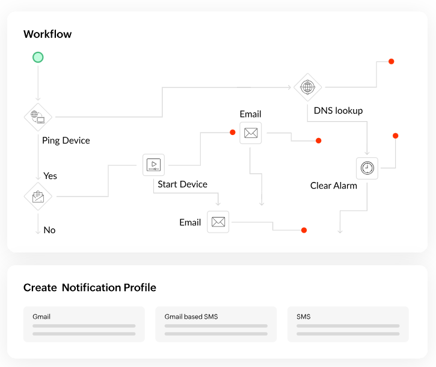436x367 pixels.
Task: Select the SMS notification profile card
Action: (348, 324)
